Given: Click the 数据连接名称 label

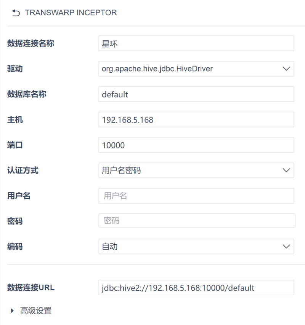Looking at the screenshot, I should 30,43.
